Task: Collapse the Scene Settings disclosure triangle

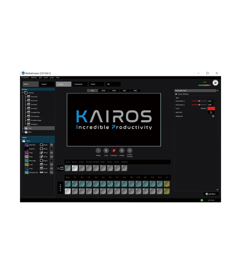Action: coord(176,94)
